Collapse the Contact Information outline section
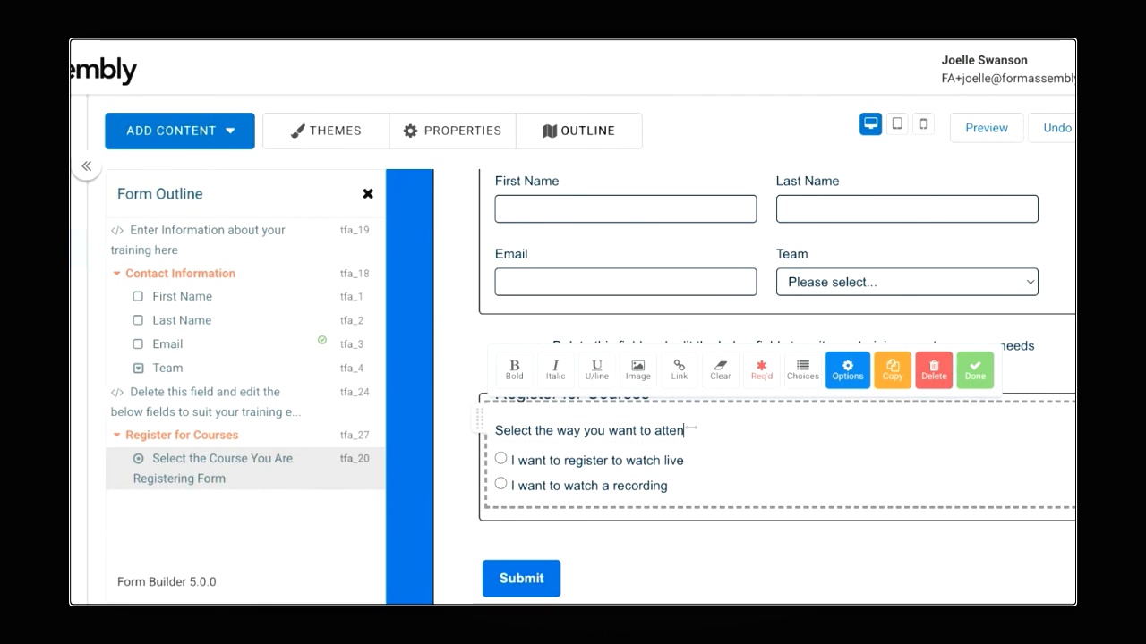This screenshot has width=1146, height=644. coord(116,274)
